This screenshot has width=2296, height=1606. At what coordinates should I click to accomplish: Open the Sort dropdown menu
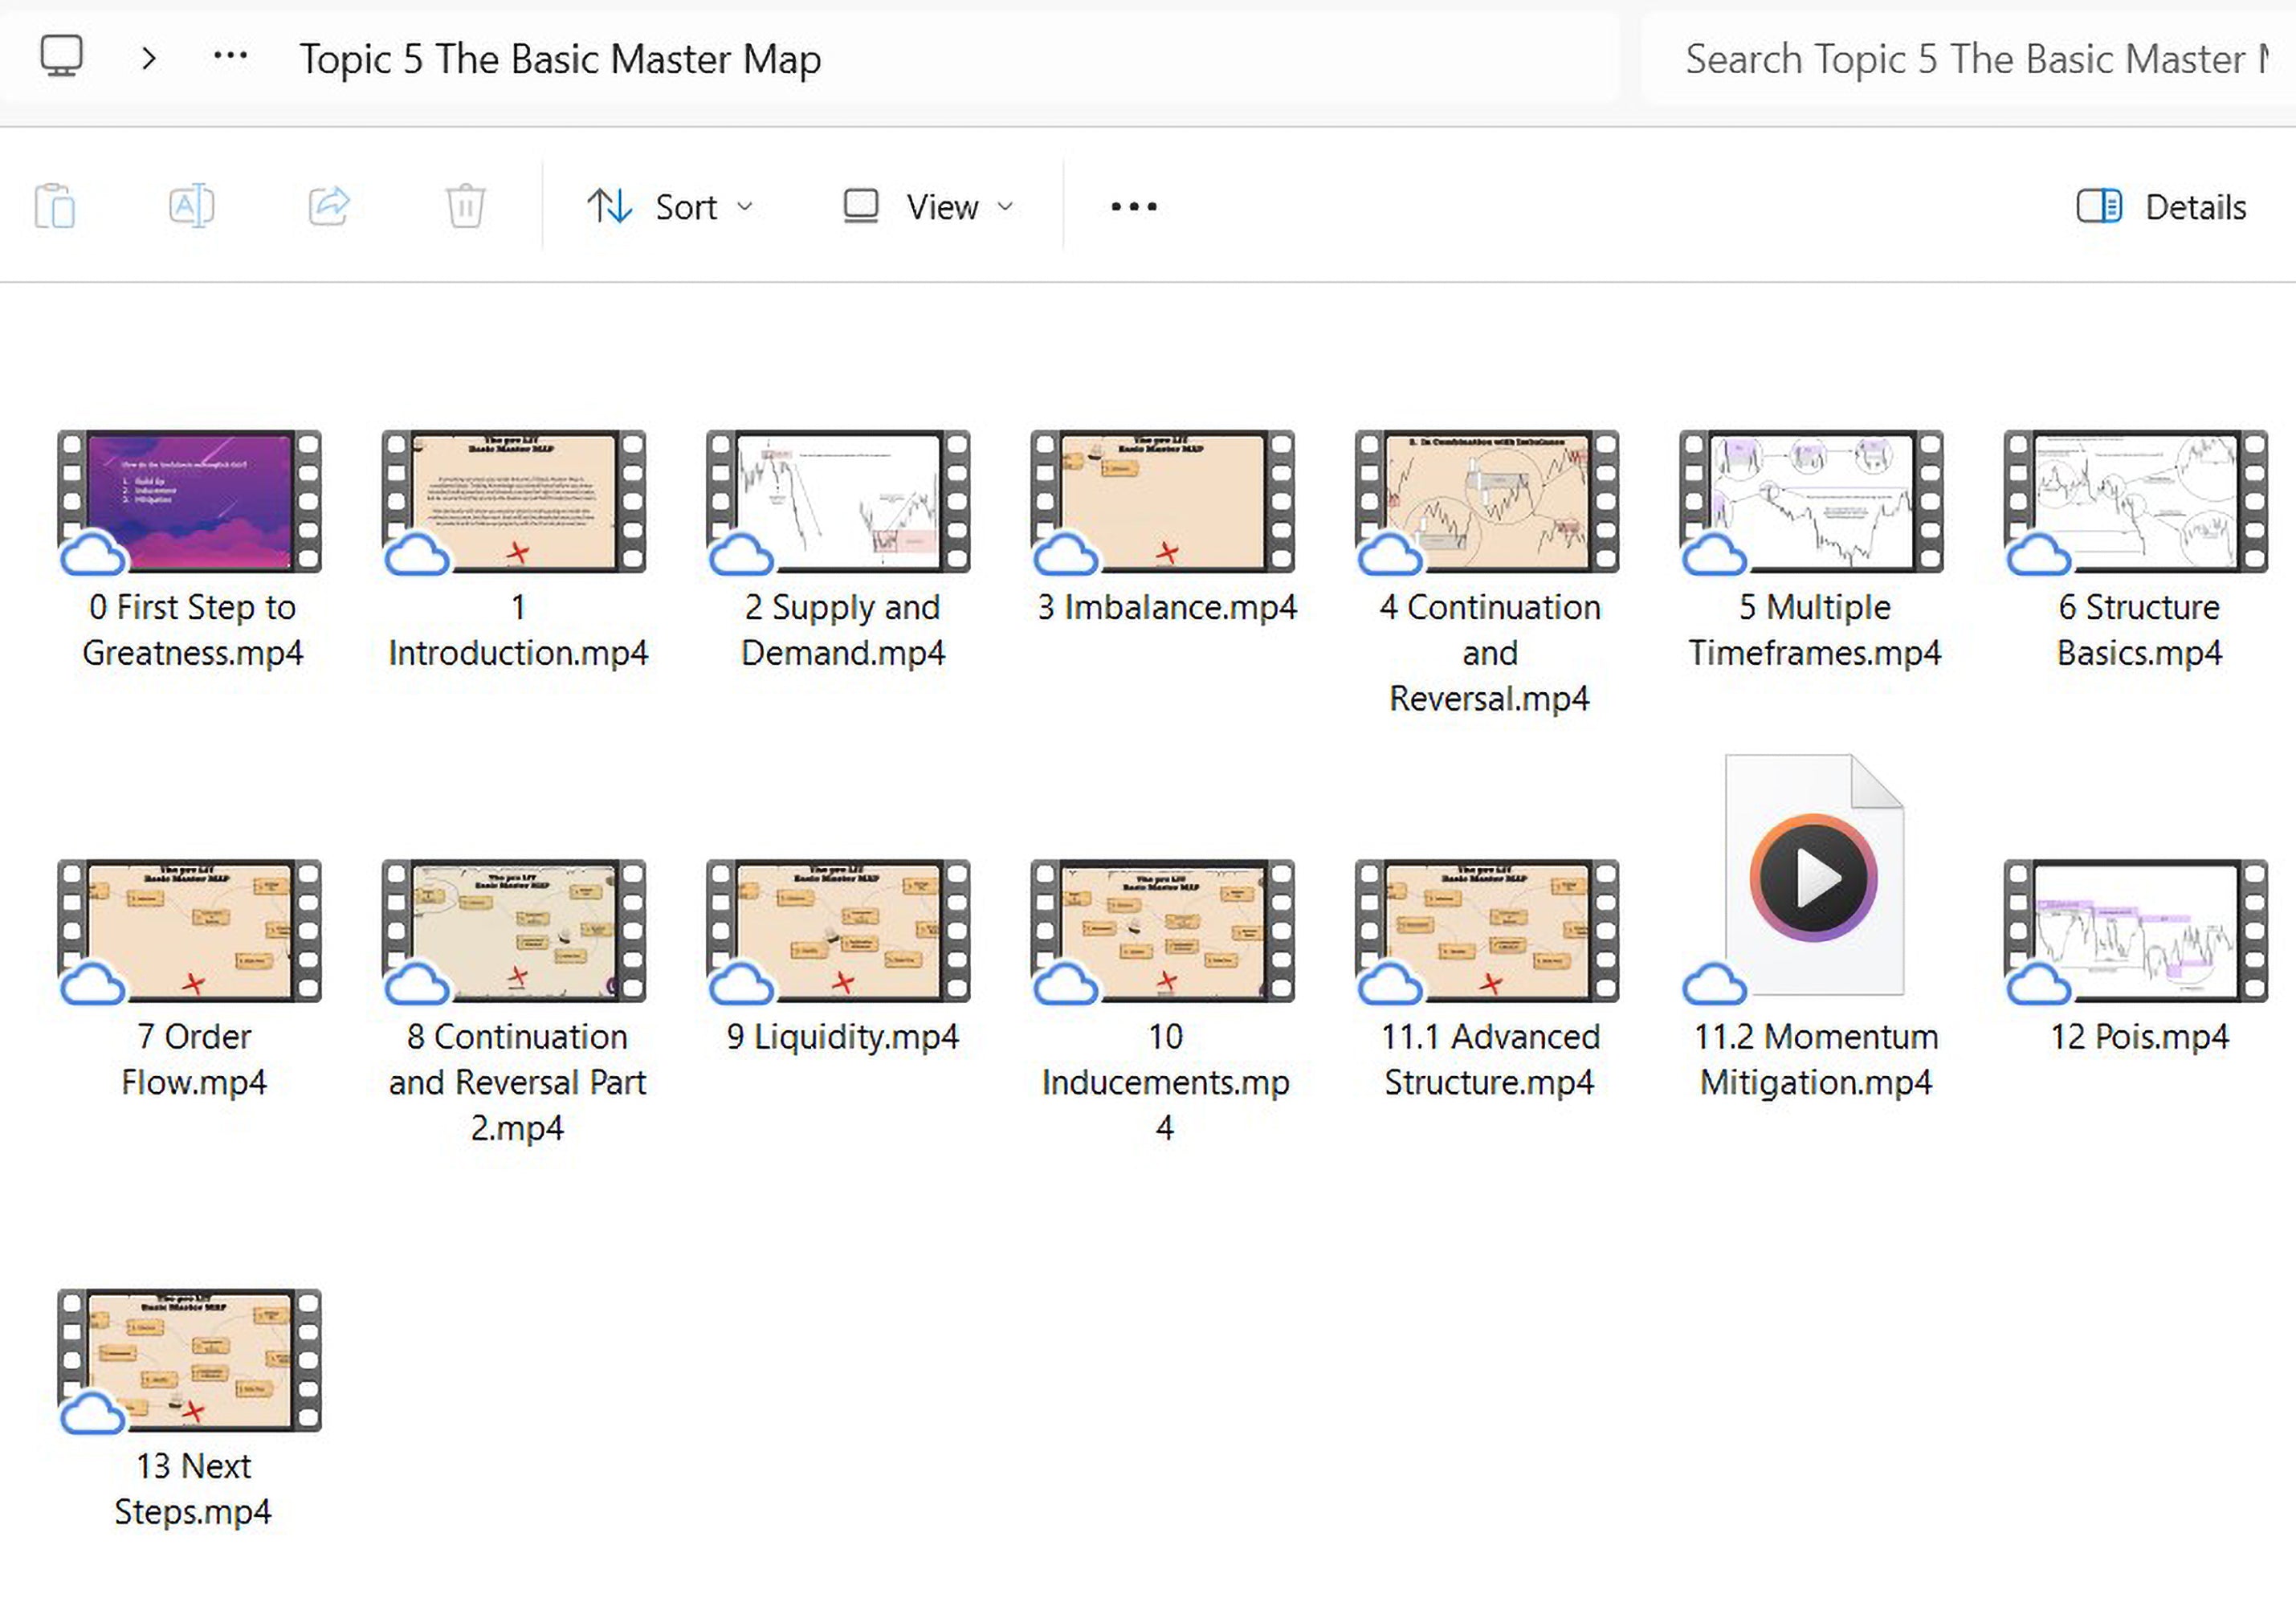point(670,207)
